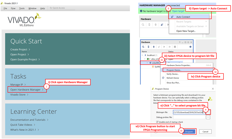The height and width of the screenshot is (139, 232).
Task: Click browse "..." button for Debug probes file
Action: coord(208,117)
